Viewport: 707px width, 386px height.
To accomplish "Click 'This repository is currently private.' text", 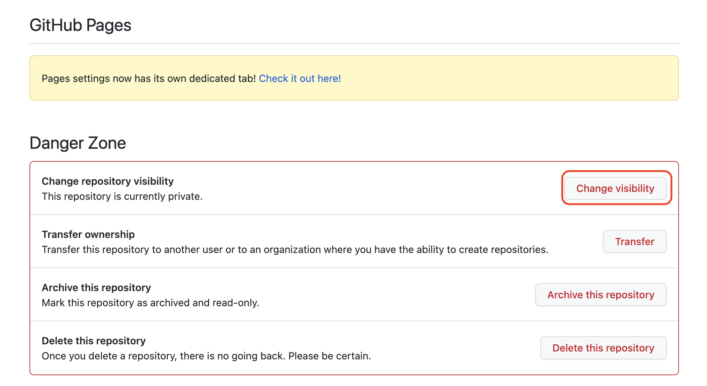I will click(122, 196).
